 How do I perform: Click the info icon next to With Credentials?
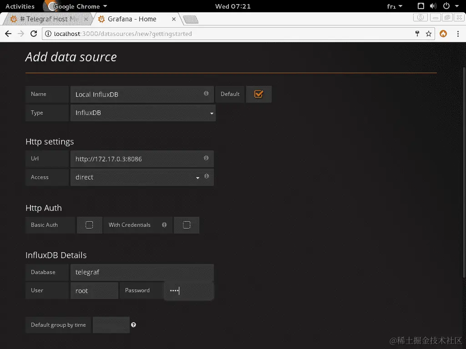164,224
